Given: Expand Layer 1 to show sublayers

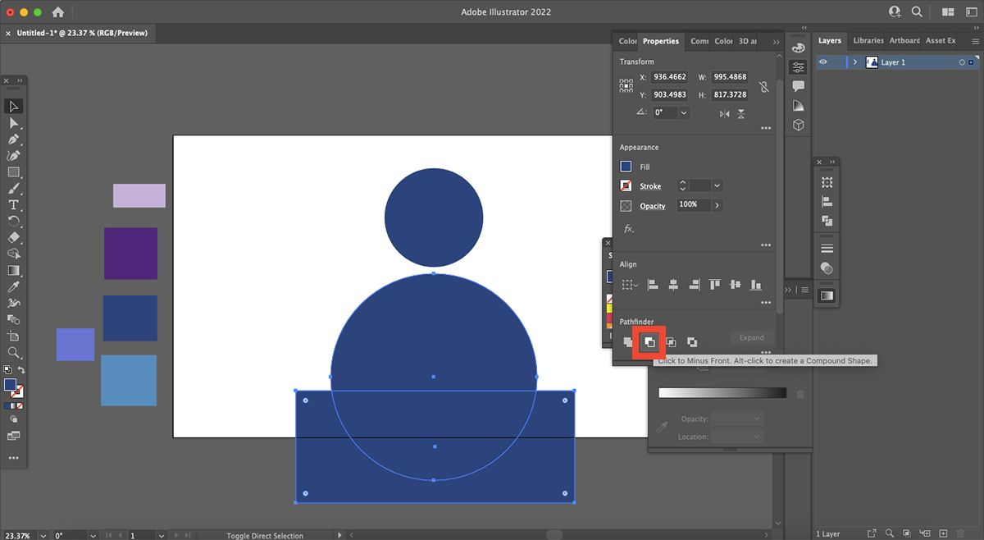Looking at the screenshot, I should 855,62.
